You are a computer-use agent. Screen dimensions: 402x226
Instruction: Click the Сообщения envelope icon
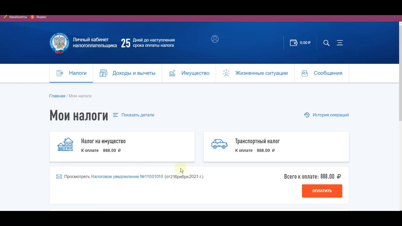(x=305, y=73)
